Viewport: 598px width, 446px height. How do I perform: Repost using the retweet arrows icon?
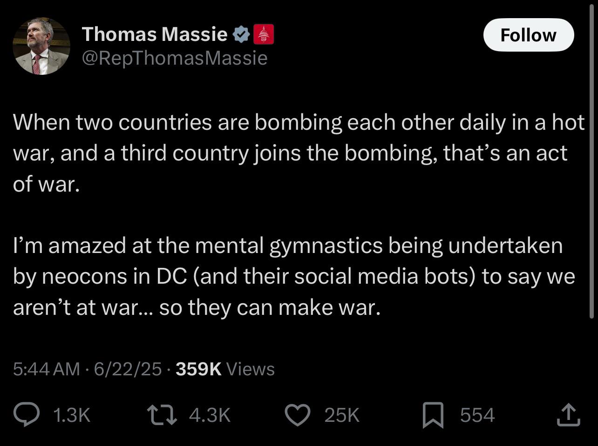tap(162, 415)
